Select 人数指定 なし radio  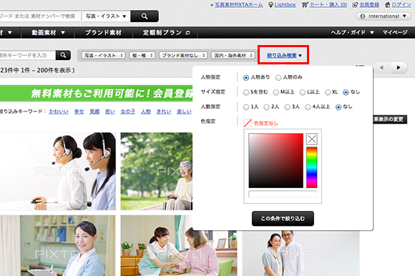coord(338,107)
